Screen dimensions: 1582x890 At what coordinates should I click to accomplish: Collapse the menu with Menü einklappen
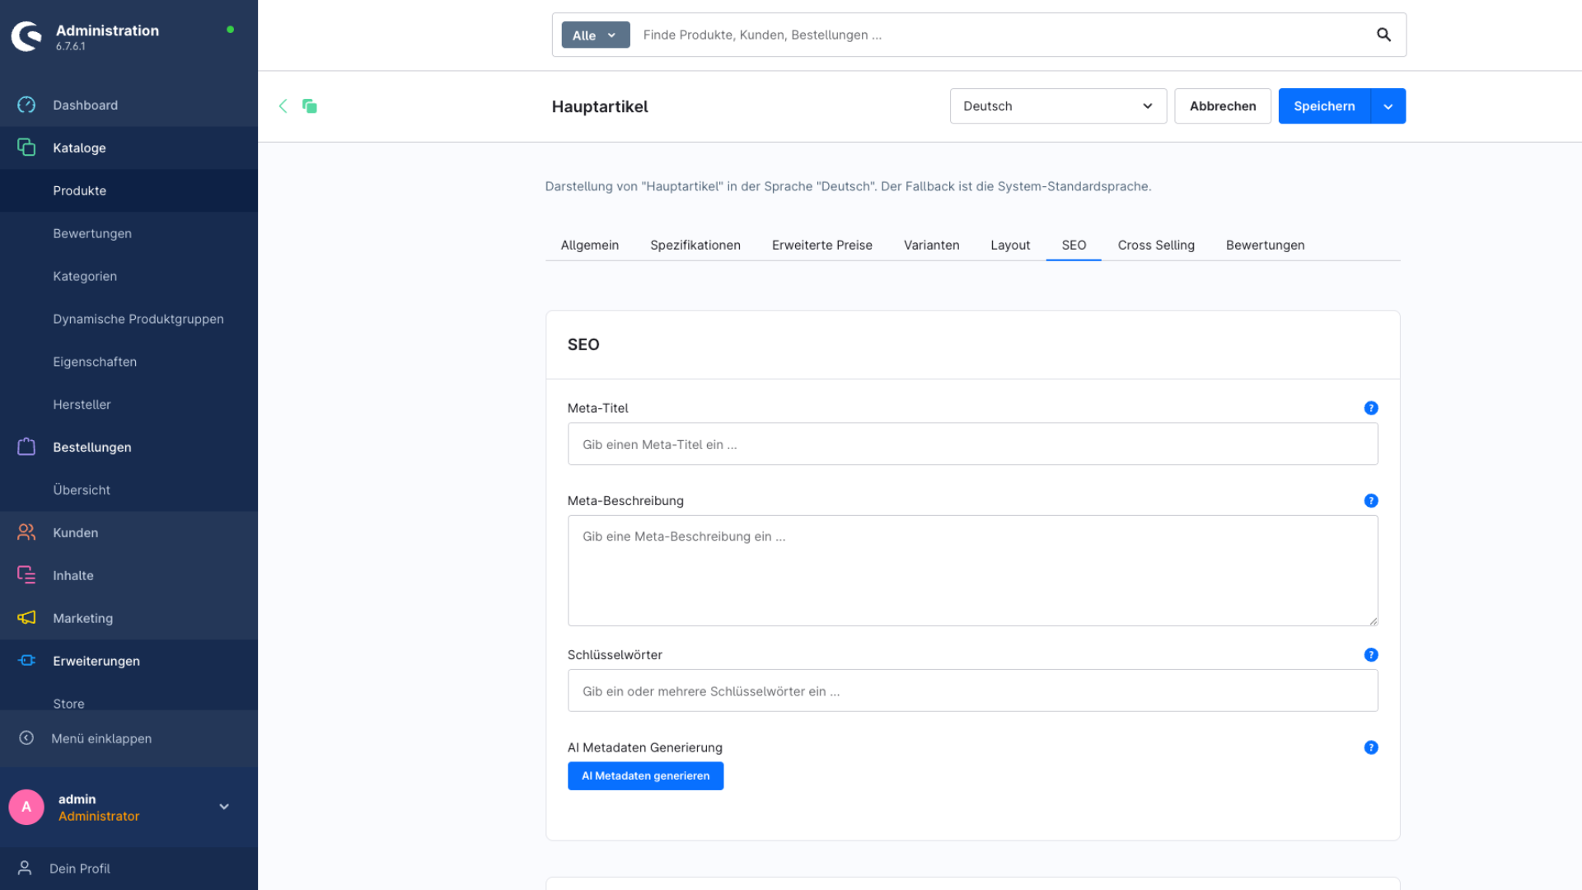(101, 738)
